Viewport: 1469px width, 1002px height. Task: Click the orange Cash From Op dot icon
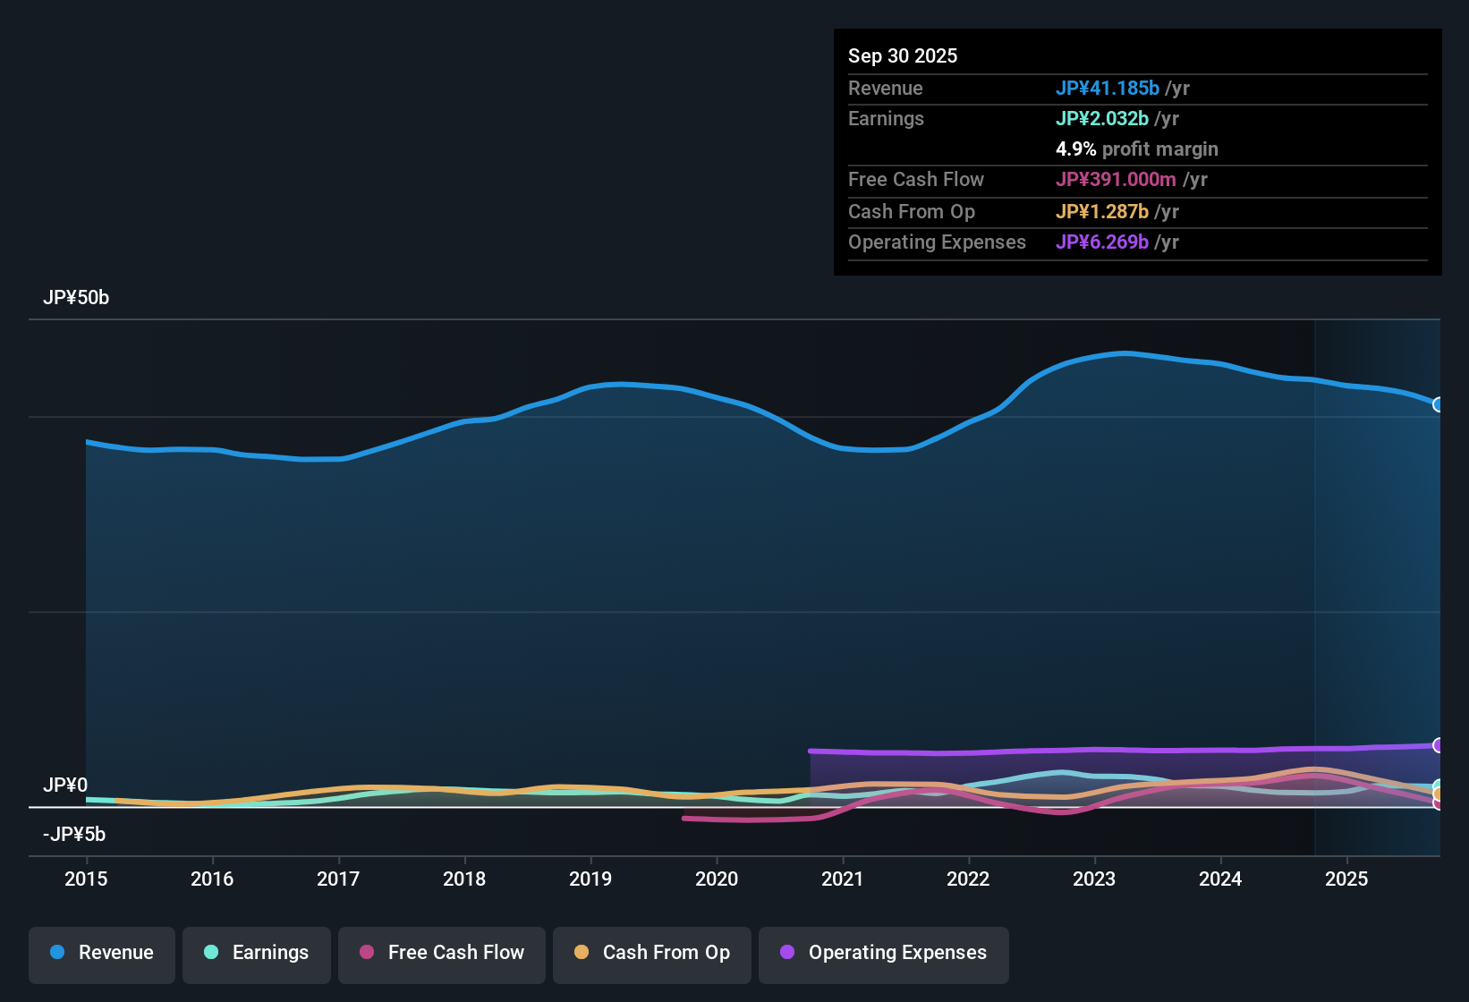pyautogui.click(x=581, y=953)
